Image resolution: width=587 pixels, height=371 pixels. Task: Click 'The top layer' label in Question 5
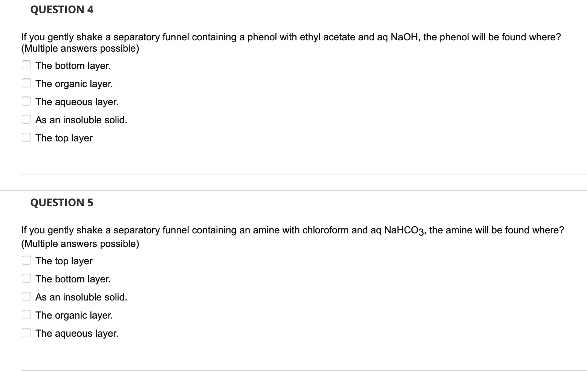click(x=64, y=261)
